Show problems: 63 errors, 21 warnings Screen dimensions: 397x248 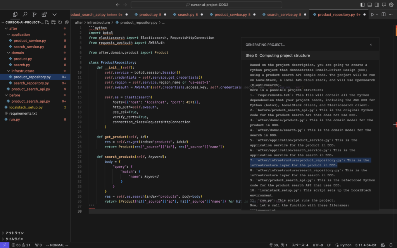pyautogui.click(x=21, y=245)
